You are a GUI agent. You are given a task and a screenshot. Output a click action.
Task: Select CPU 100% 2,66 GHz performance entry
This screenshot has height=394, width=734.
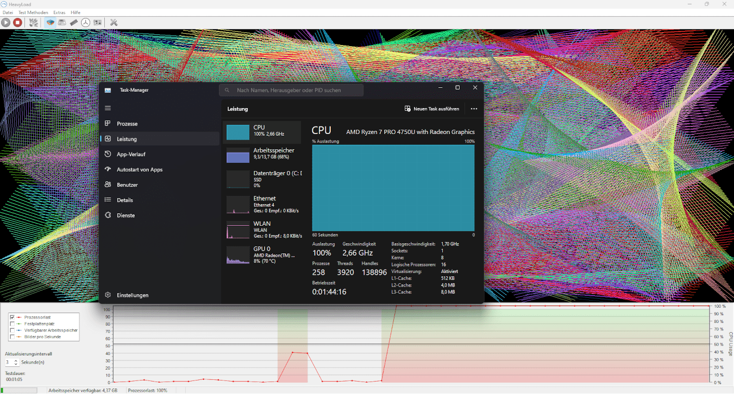pos(262,132)
